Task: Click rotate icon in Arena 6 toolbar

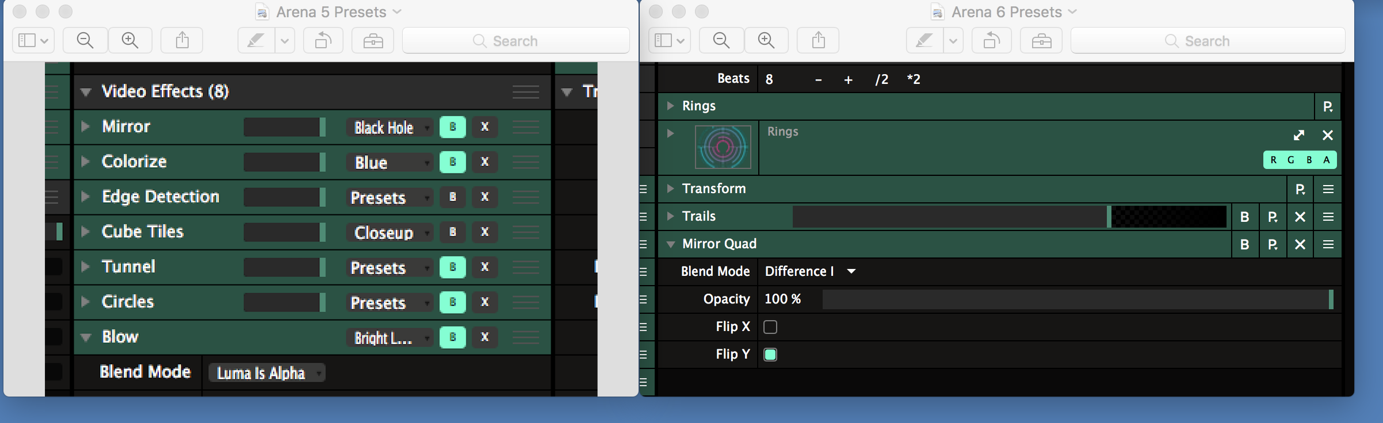Action: (x=991, y=40)
